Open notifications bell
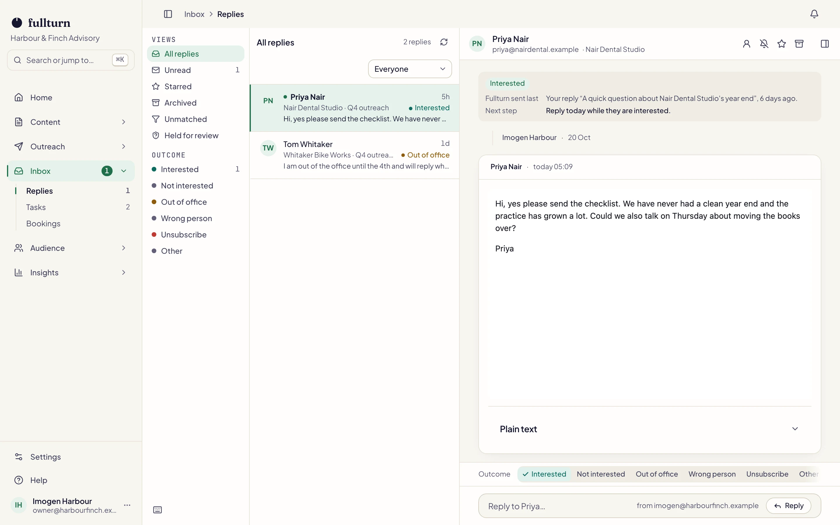 [x=814, y=14]
